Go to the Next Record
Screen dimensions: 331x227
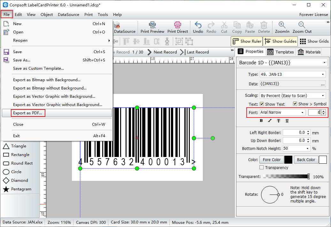click(x=162, y=52)
